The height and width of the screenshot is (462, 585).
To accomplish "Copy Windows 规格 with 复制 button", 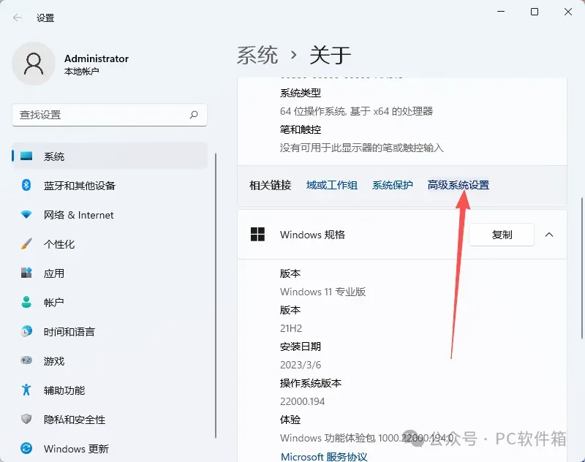I will 502,235.
